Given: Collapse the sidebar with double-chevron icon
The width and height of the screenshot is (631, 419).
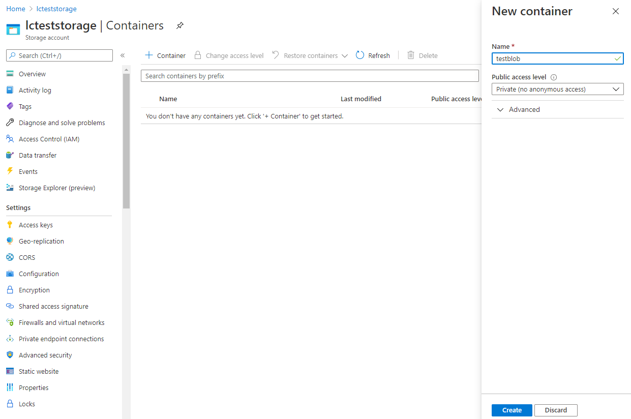Looking at the screenshot, I should pyautogui.click(x=123, y=55).
